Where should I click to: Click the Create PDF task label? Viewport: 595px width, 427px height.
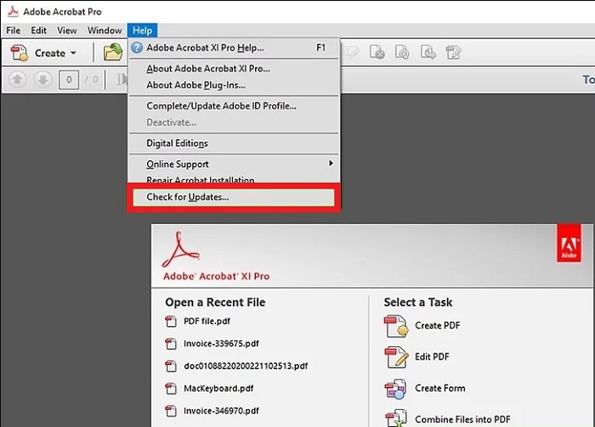437,325
